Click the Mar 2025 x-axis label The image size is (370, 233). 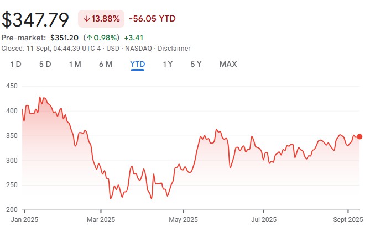tap(101, 219)
